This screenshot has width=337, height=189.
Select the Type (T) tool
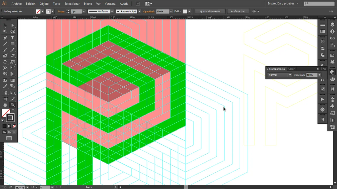pos(13,38)
